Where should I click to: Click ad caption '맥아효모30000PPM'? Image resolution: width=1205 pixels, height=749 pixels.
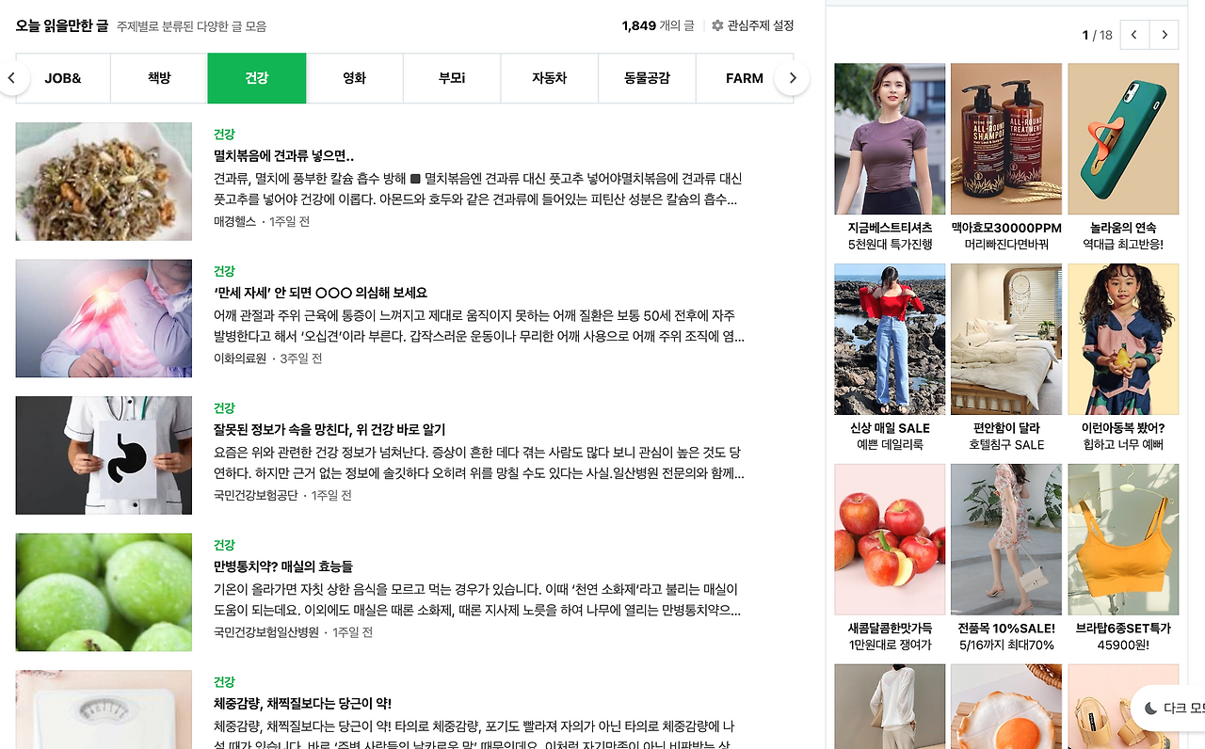1006,228
